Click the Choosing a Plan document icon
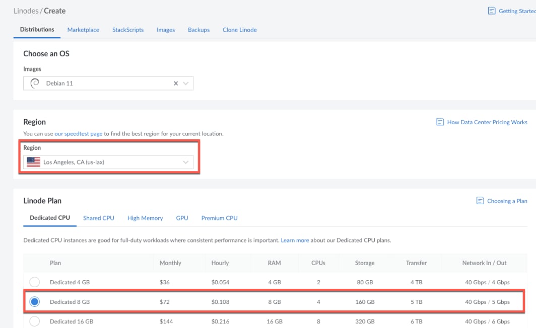Viewport: 536px width, 328px height. pyautogui.click(x=480, y=201)
